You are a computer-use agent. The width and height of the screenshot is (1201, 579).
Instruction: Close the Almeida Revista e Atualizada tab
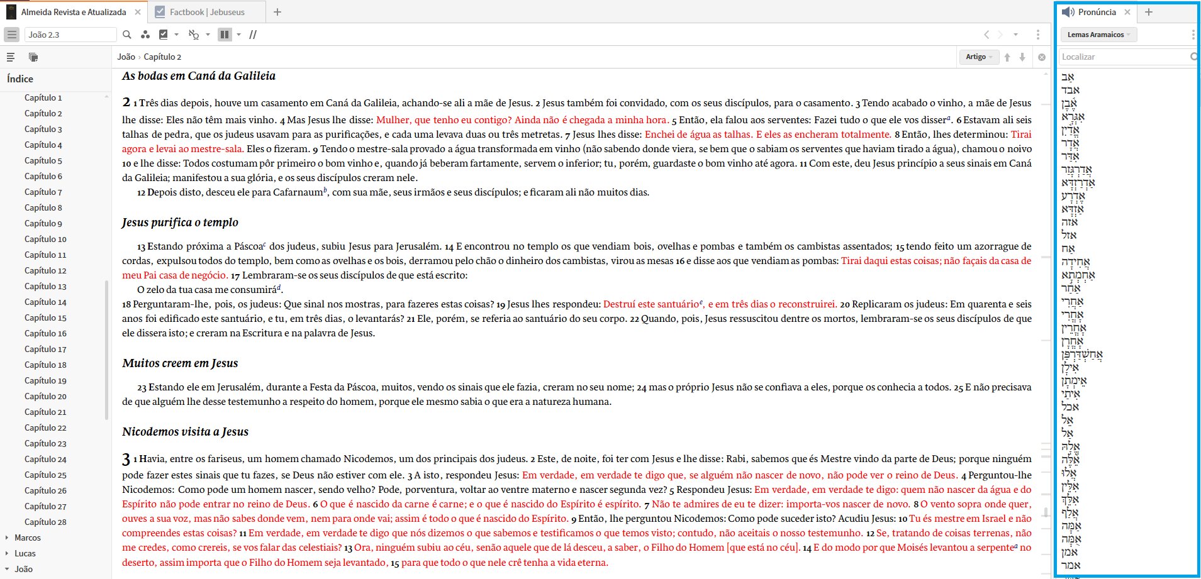pyautogui.click(x=138, y=12)
